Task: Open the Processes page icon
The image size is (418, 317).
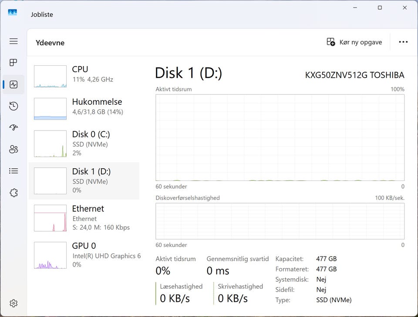Action: click(13, 63)
